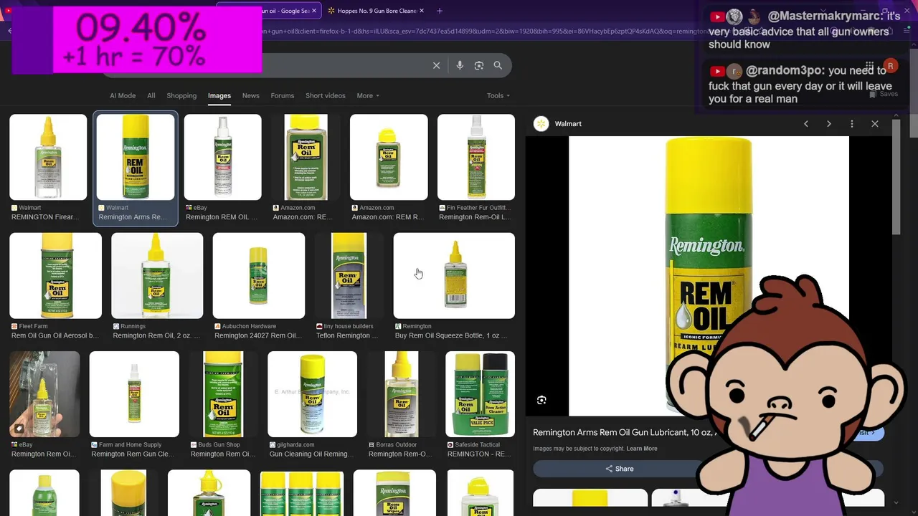This screenshot has width=918, height=516.
Task: Search inside image with lens icon on preview
Action: click(541, 400)
